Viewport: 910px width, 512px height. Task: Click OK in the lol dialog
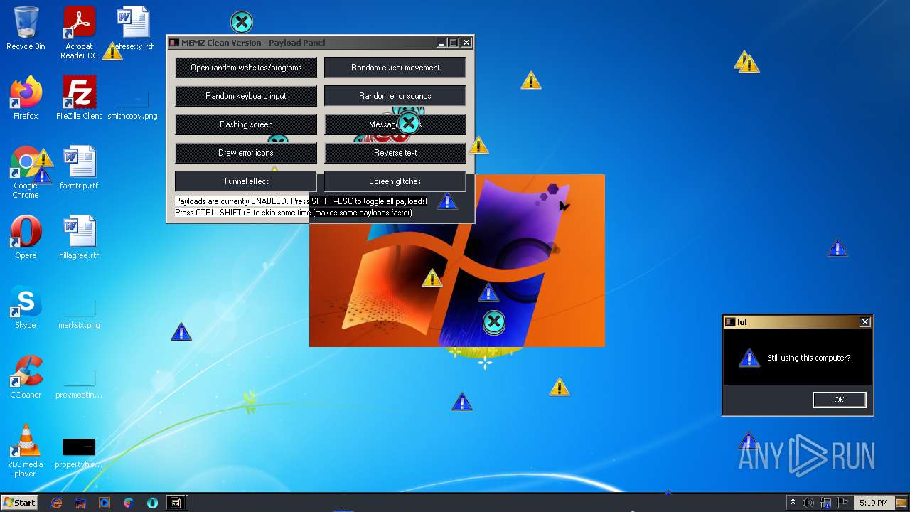tap(840, 400)
